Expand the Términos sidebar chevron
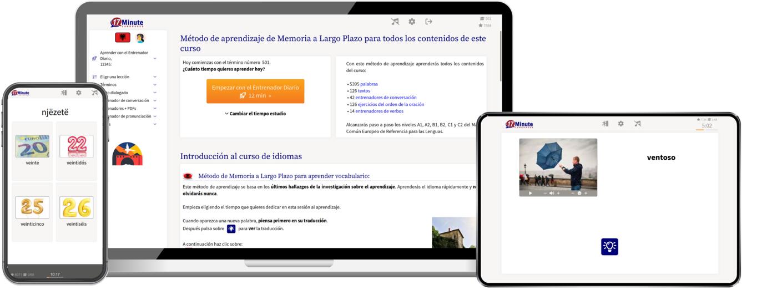 pyautogui.click(x=155, y=85)
